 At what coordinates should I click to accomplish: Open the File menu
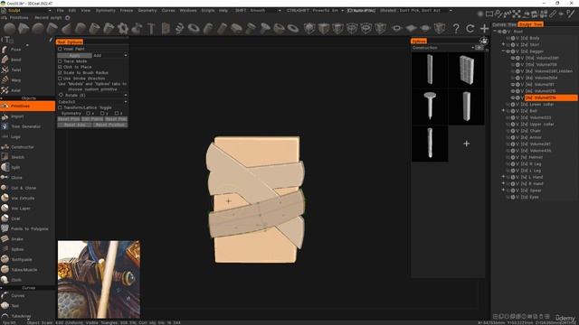[x=61, y=11]
